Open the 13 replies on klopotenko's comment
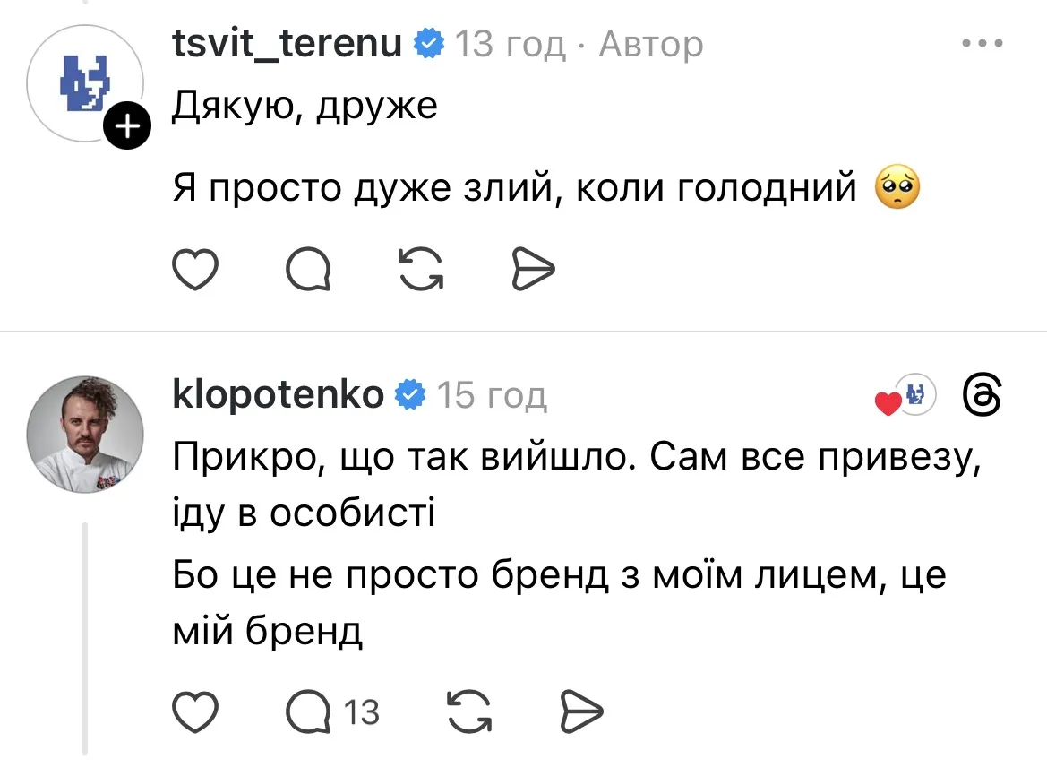The height and width of the screenshot is (776, 1047). [333, 712]
